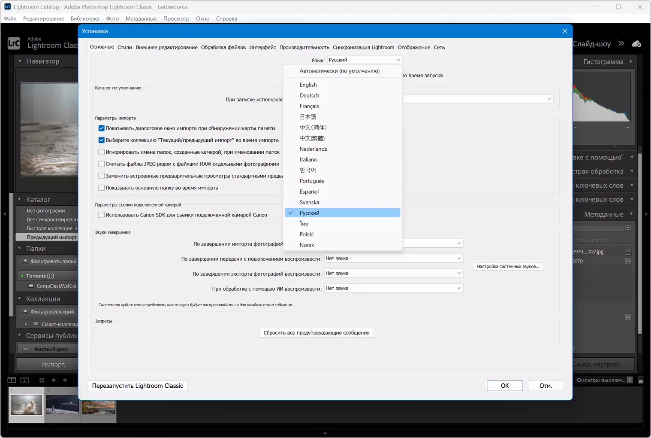Toggle showing import dialog on memory card detection
The width and height of the screenshot is (651, 438).
(x=102, y=128)
